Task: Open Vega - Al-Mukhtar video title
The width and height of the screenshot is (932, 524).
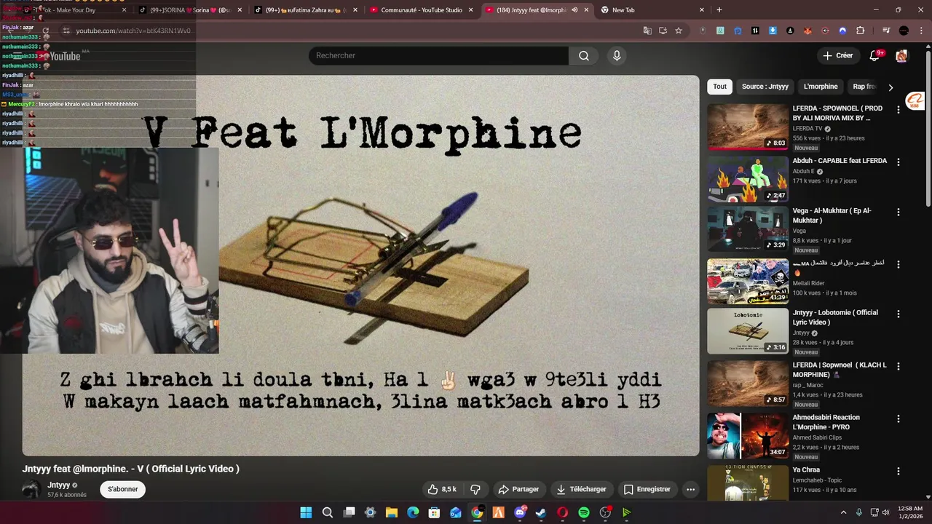Action: 832,215
